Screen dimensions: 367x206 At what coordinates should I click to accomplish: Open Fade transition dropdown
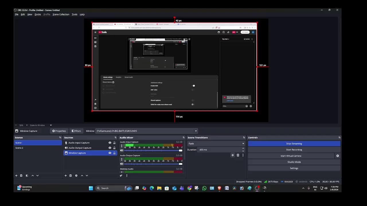(216, 144)
